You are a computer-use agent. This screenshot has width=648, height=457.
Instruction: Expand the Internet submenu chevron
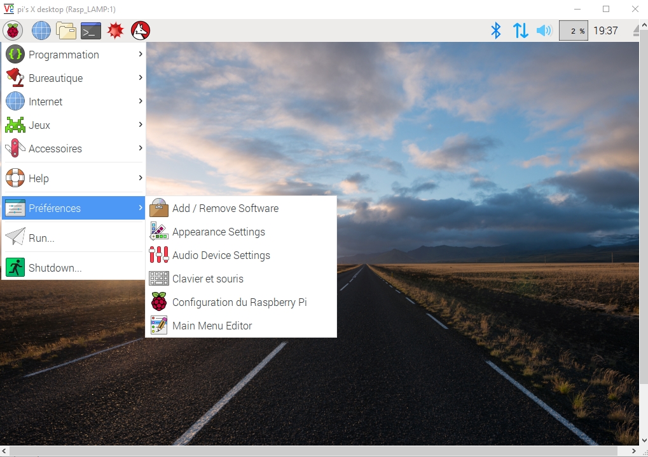[x=141, y=101]
